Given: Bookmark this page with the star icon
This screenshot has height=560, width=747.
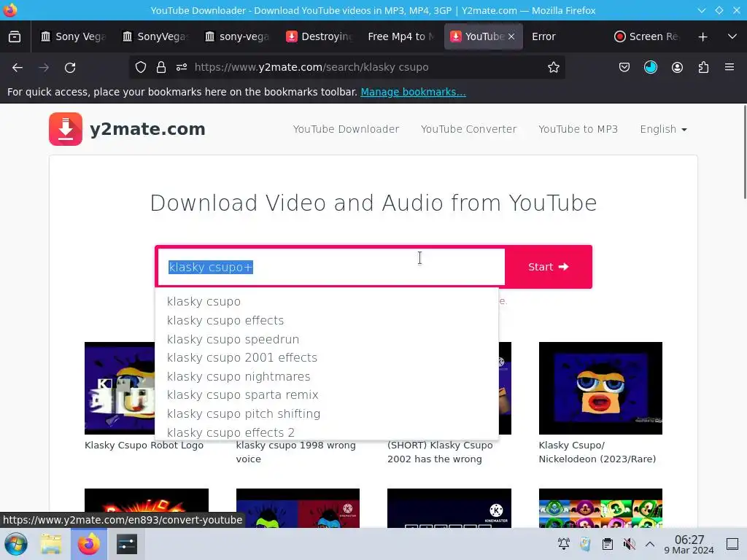Looking at the screenshot, I should coord(553,68).
